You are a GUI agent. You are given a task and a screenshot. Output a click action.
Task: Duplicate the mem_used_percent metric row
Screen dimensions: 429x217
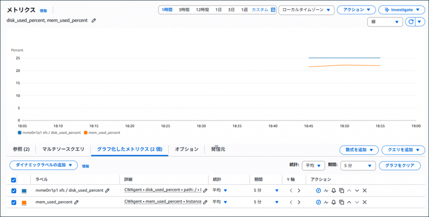click(341, 202)
